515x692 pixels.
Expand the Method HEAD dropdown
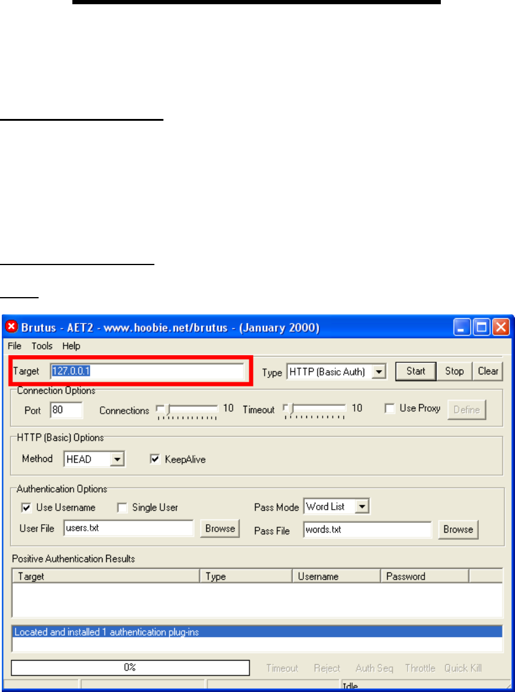[118, 460]
